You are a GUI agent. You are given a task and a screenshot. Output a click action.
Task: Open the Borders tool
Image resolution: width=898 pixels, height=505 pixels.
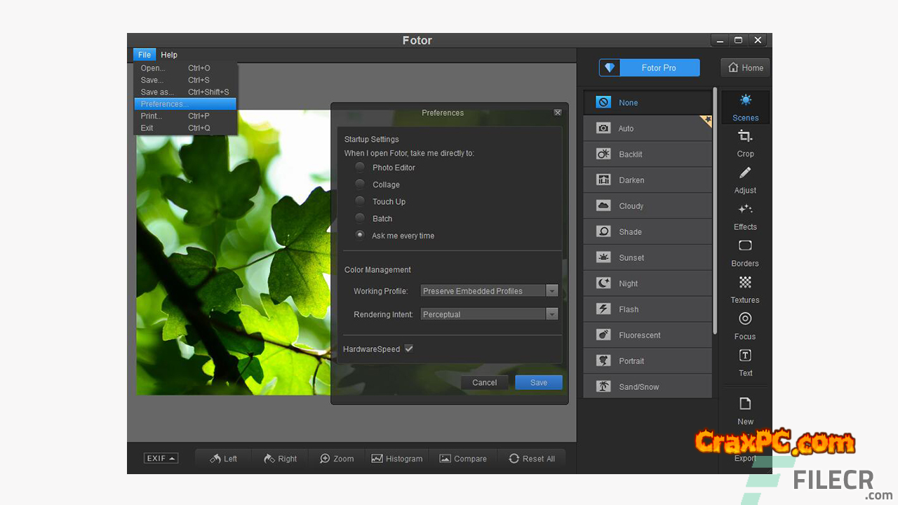[745, 252]
